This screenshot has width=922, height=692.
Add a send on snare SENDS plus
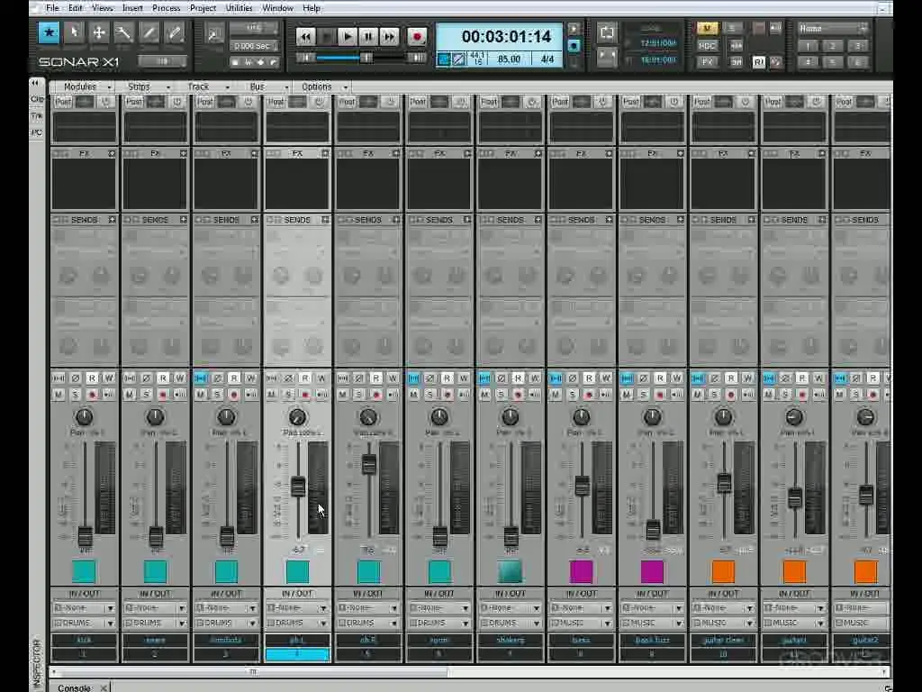184,220
